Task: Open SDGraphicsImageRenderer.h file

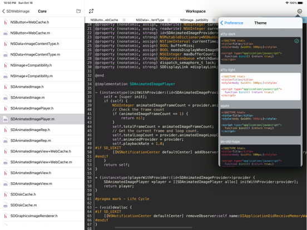Action: pos(42,216)
